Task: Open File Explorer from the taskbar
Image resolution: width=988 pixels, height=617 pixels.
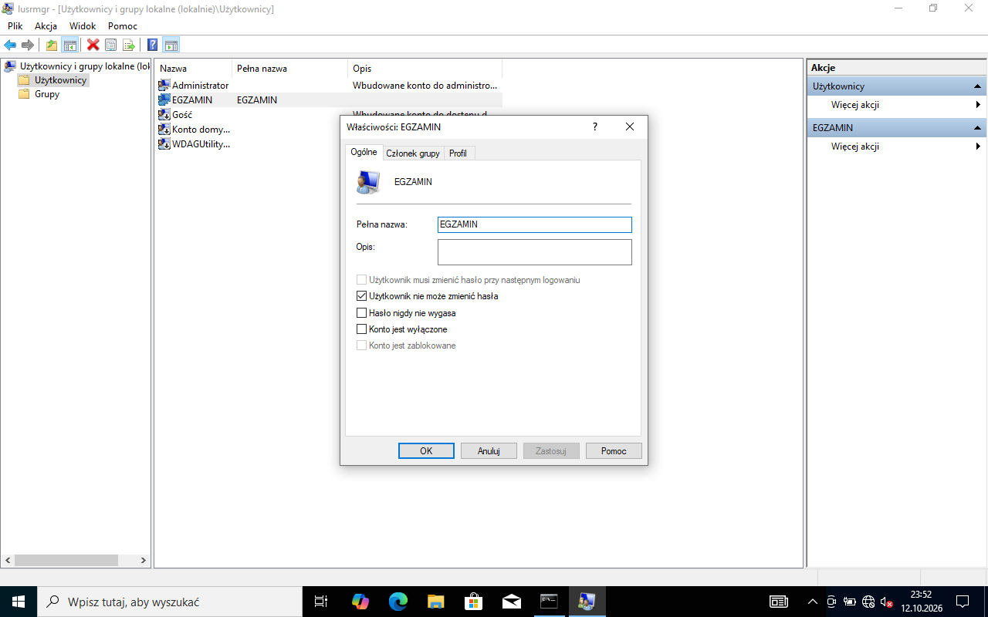Action: click(x=436, y=602)
